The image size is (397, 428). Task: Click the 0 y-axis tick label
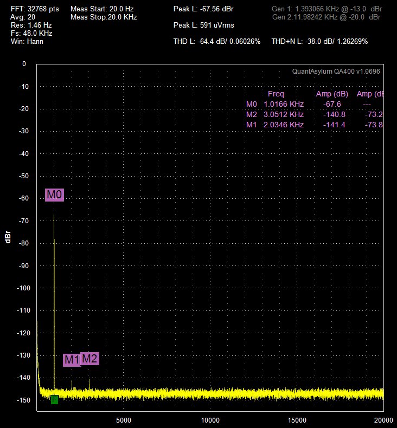pos(24,64)
